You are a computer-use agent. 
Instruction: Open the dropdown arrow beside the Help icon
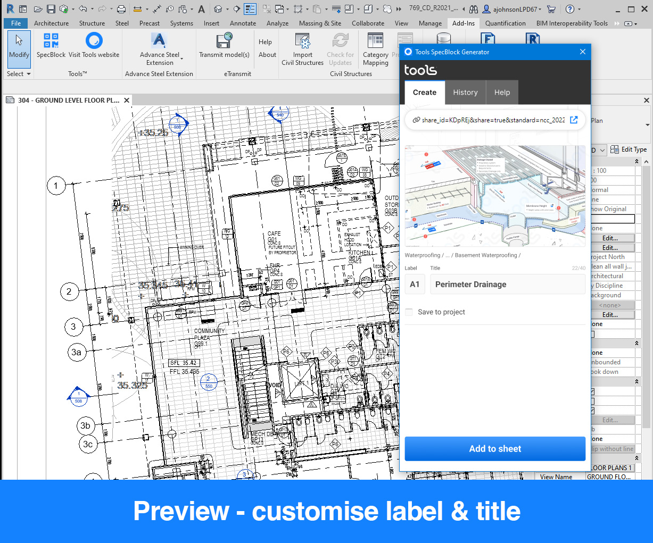pyautogui.click(x=580, y=10)
